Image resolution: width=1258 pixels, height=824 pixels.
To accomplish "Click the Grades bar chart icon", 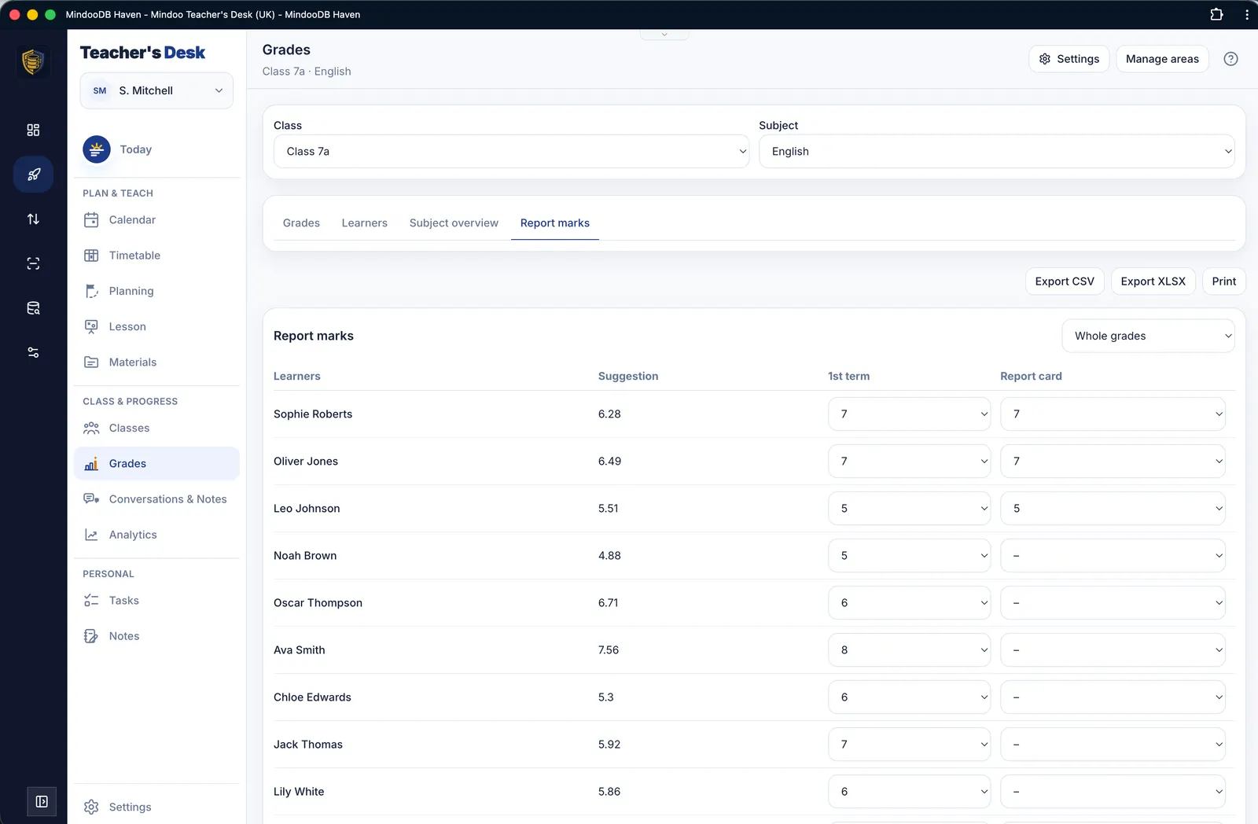I will tap(91, 464).
